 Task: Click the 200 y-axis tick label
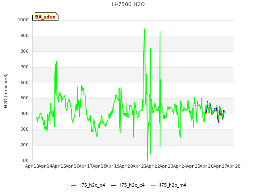tap(25, 145)
